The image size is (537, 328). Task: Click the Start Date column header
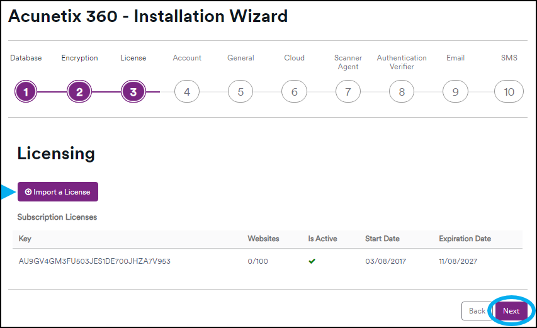tap(382, 239)
